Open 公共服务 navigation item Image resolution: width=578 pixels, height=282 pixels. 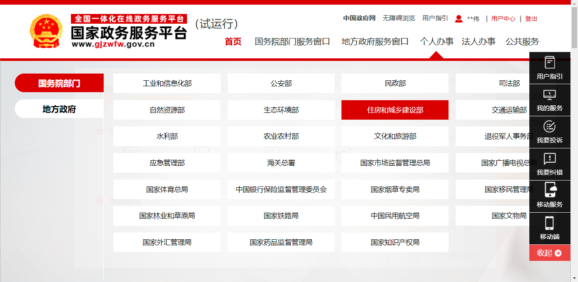pyautogui.click(x=523, y=41)
